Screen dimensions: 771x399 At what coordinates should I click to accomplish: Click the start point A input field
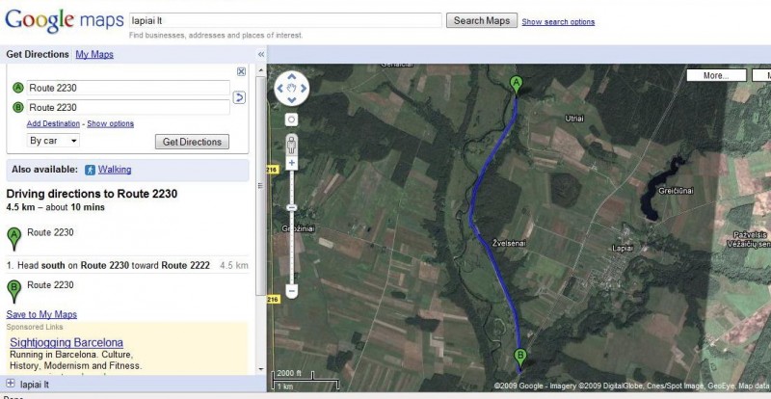(128, 88)
